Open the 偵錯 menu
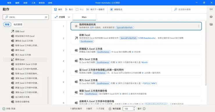 [x=25, y=3]
